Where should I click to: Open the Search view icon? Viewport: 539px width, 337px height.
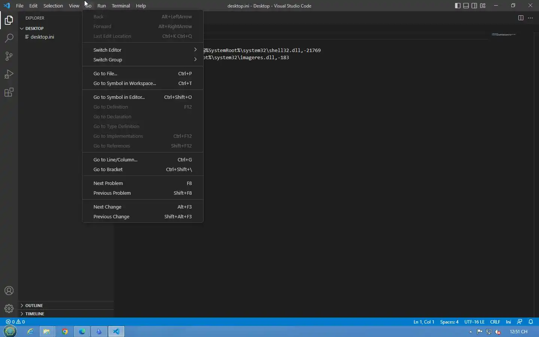point(9,38)
